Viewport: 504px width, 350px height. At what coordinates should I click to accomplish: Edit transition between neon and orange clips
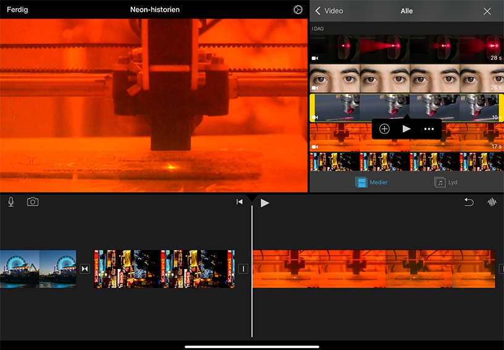point(243,269)
